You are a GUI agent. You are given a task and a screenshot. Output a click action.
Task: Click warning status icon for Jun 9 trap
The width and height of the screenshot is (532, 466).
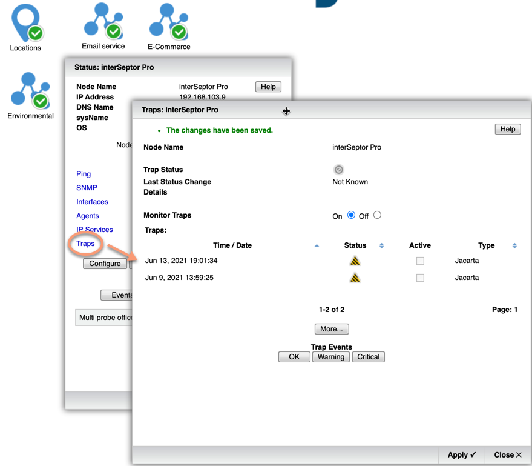coord(355,278)
